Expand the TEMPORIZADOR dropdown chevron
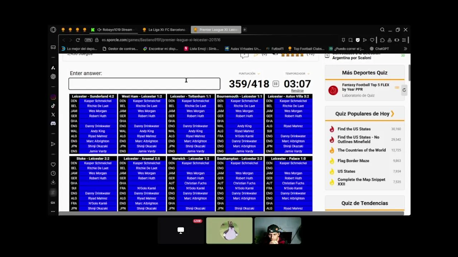 (x=308, y=74)
